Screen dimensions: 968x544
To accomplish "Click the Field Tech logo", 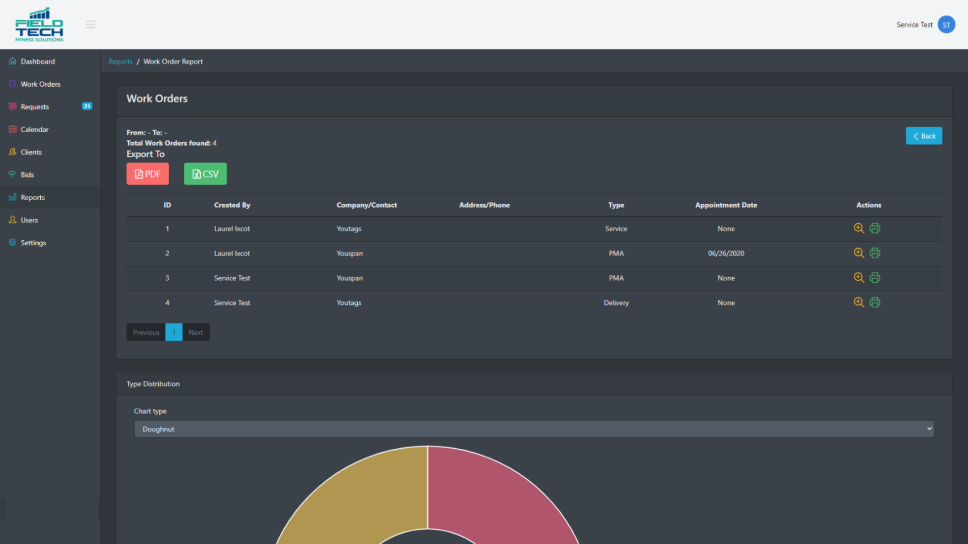I will (39, 24).
